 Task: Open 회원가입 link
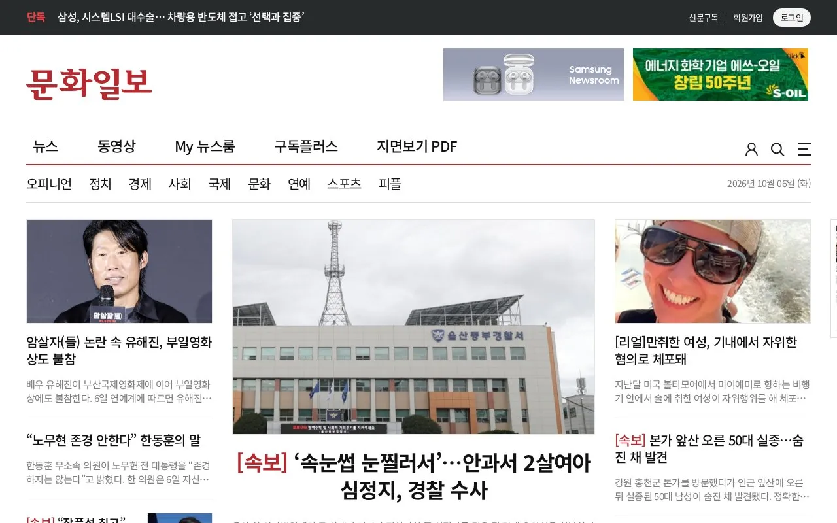[x=747, y=18]
